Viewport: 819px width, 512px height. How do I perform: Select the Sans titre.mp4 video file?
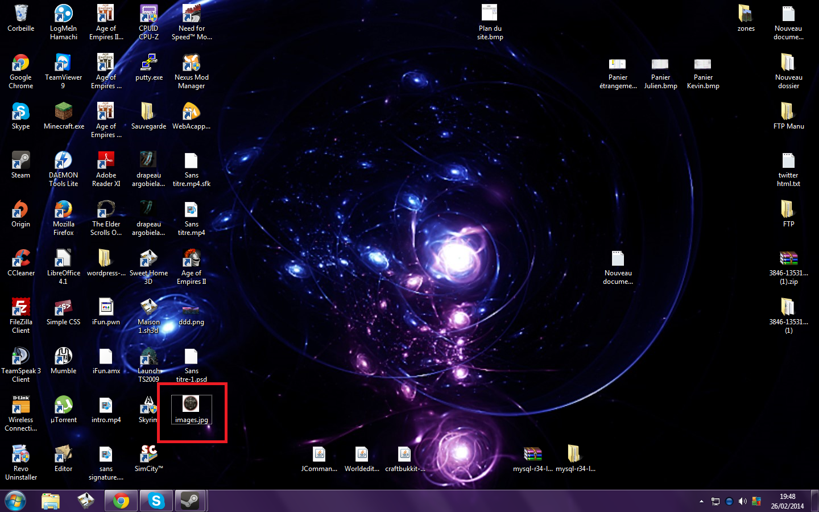[x=192, y=218]
